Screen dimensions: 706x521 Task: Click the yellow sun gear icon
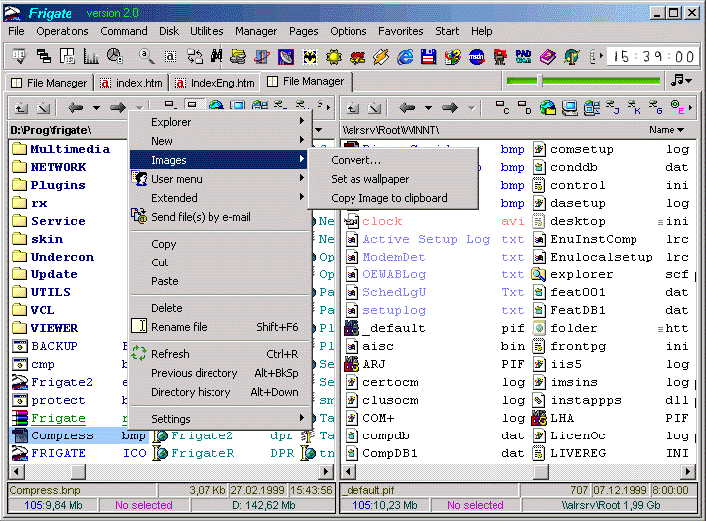pyautogui.click(x=334, y=57)
